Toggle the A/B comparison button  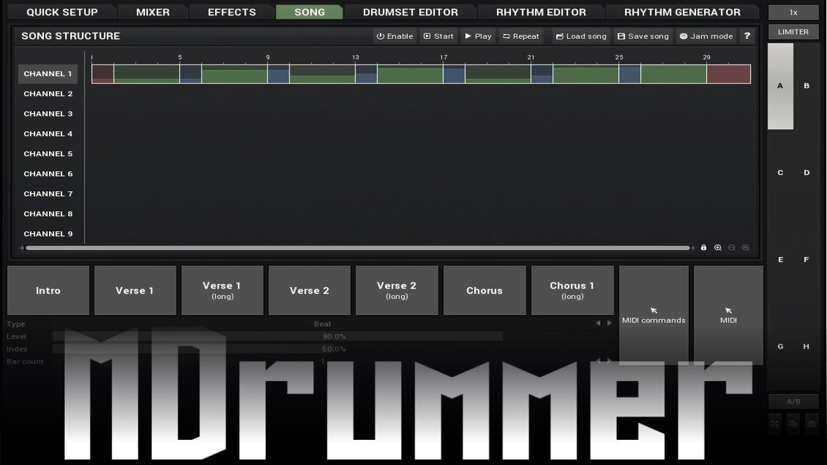(x=793, y=401)
